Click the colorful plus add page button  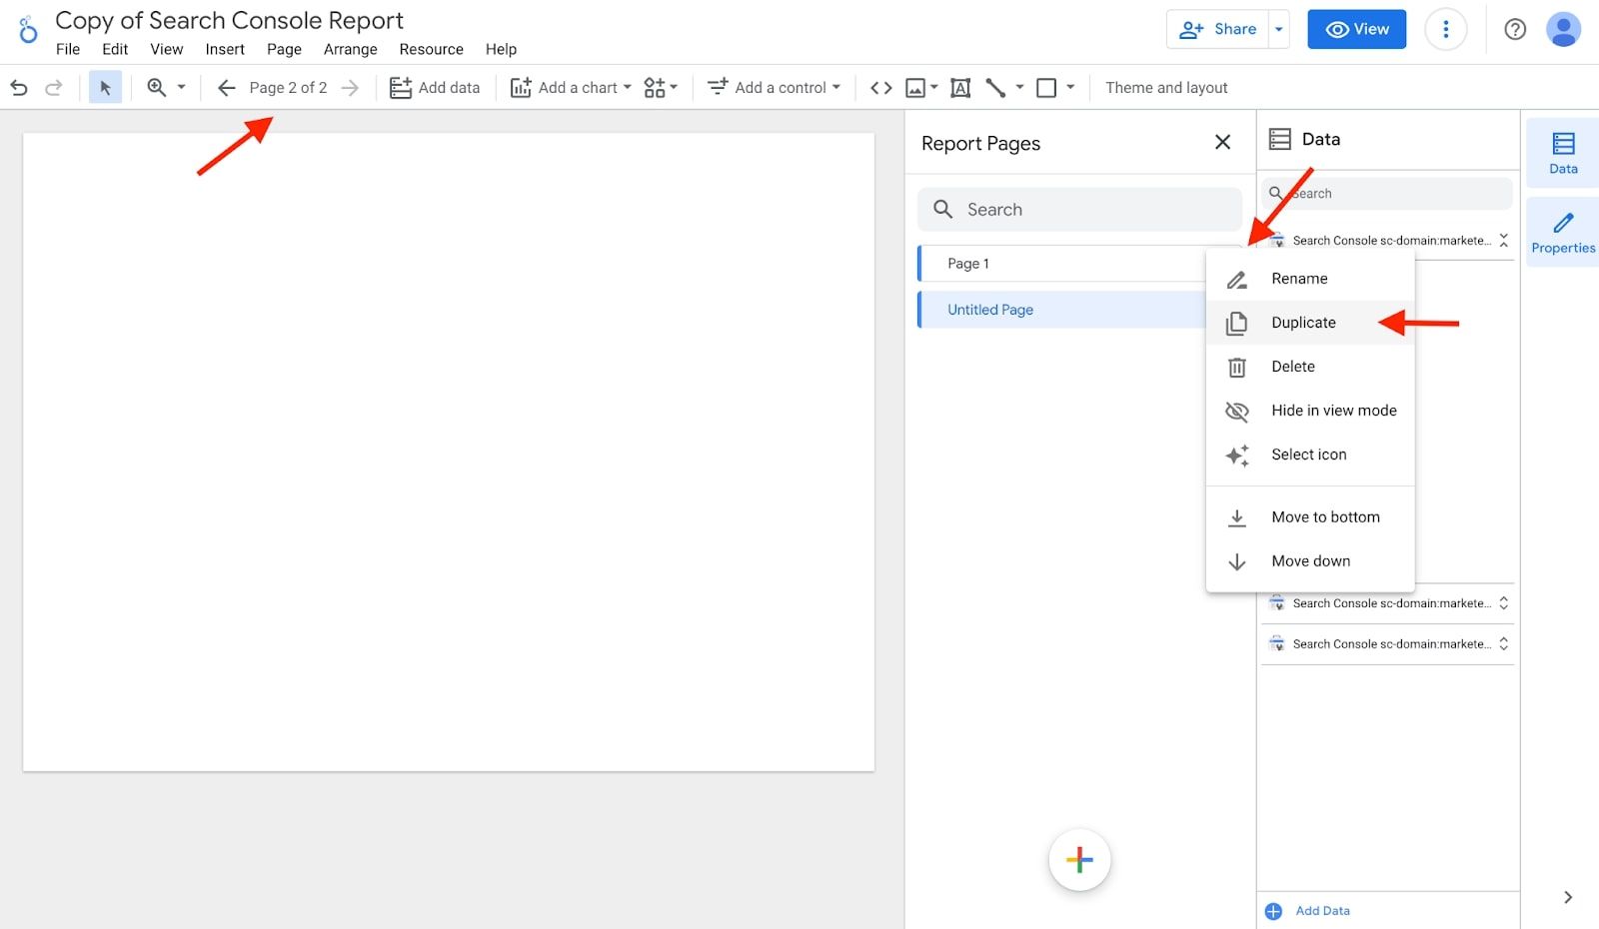1079,860
